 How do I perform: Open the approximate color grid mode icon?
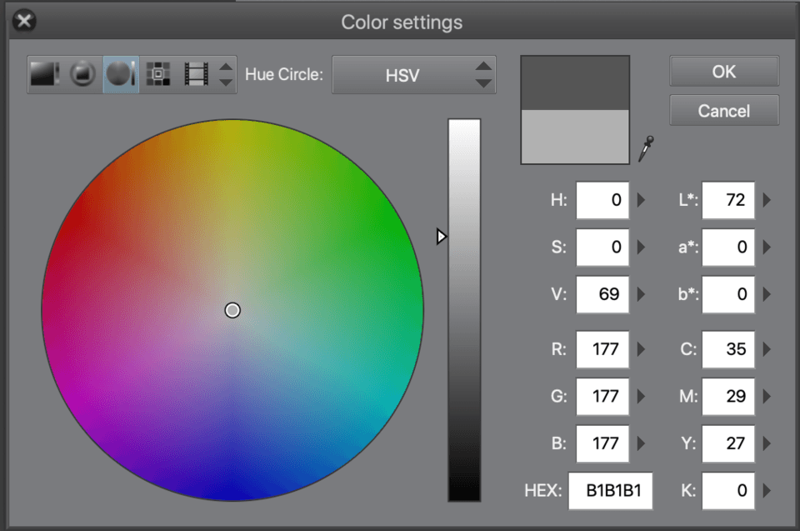coord(158,74)
